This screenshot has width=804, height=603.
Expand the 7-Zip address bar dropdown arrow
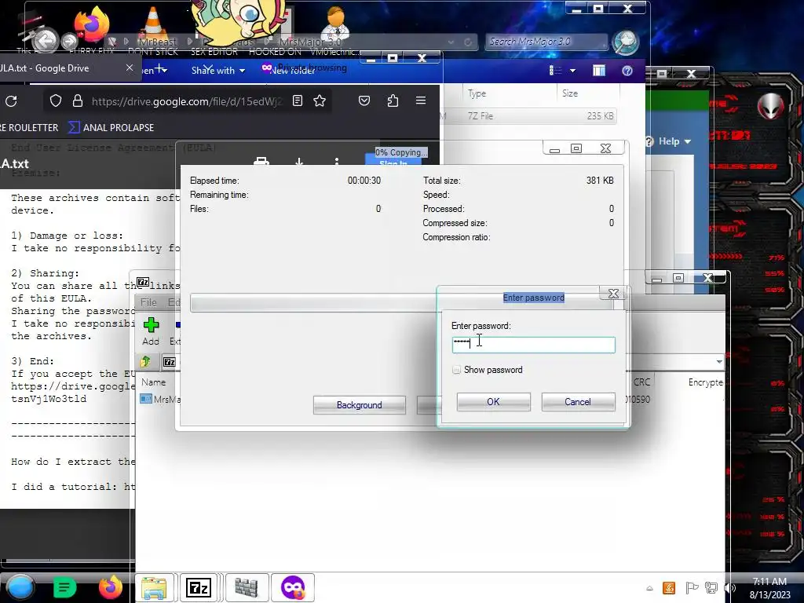[719, 361]
